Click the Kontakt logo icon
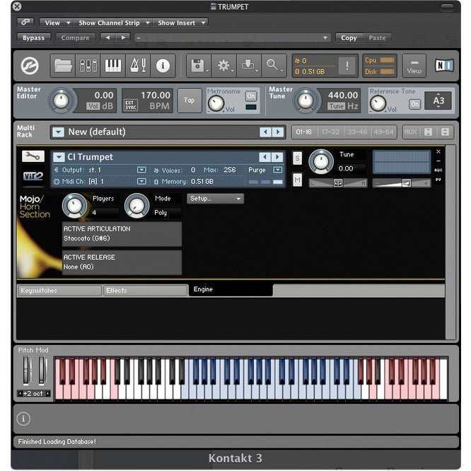Viewport: 471px width, 471px height. pyautogui.click(x=30, y=66)
